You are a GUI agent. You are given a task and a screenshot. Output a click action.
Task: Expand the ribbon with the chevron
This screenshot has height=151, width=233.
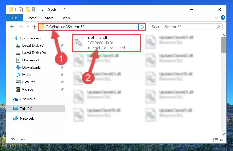pos(216,18)
